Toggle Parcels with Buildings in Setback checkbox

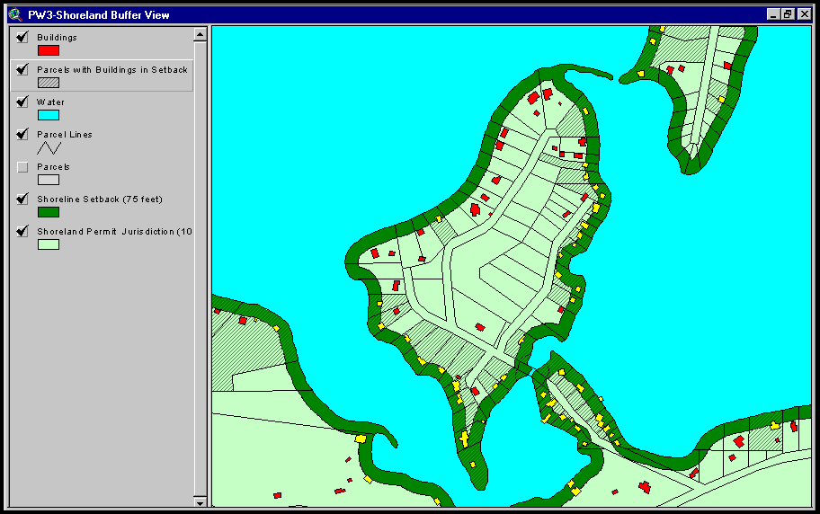[x=22, y=69]
